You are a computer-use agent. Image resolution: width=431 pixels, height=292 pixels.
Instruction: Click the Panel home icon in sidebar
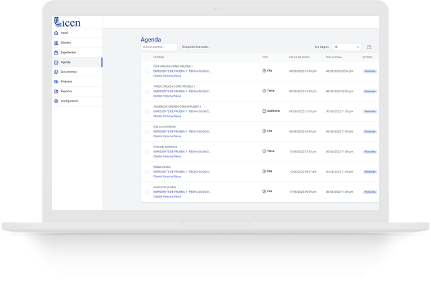click(x=56, y=33)
